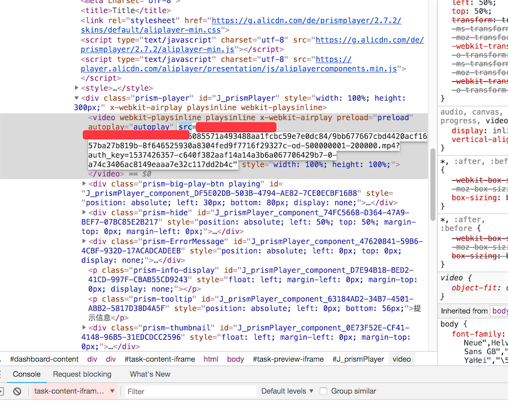This screenshot has width=508, height=403.
Task: Click the video selector in styles pane
Action: [x=451, y=278]
